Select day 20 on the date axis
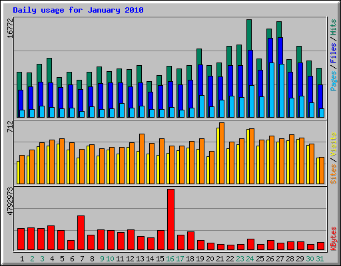This screenshot has height=266, width=341. pyautogui.click(x=210, y=259)
